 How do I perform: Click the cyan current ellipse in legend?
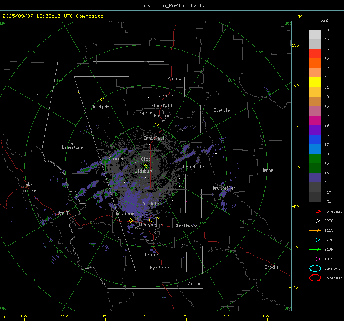click(315, 268)
